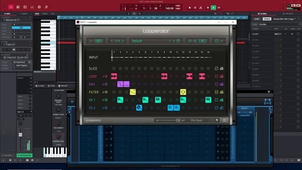
Task: Toggle the LOOP fast-forward step at column 9
Action: pyautogui.click(x=164, y=76)
